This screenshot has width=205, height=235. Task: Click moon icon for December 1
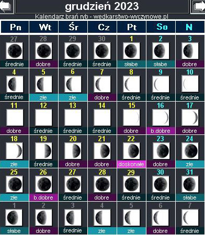point(131,51)
